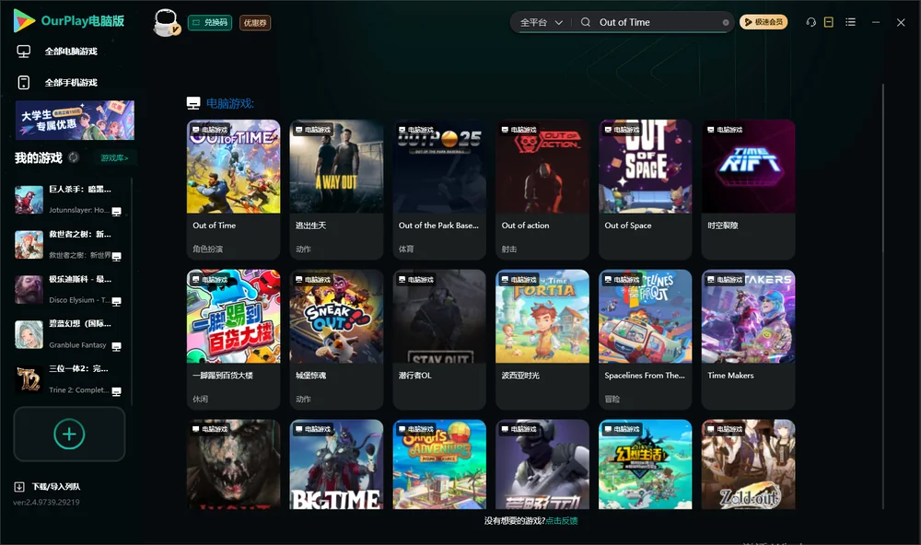Click the phone icon beside 全部手机游戏
921x545 pixels.
click(x=24, y=82)
